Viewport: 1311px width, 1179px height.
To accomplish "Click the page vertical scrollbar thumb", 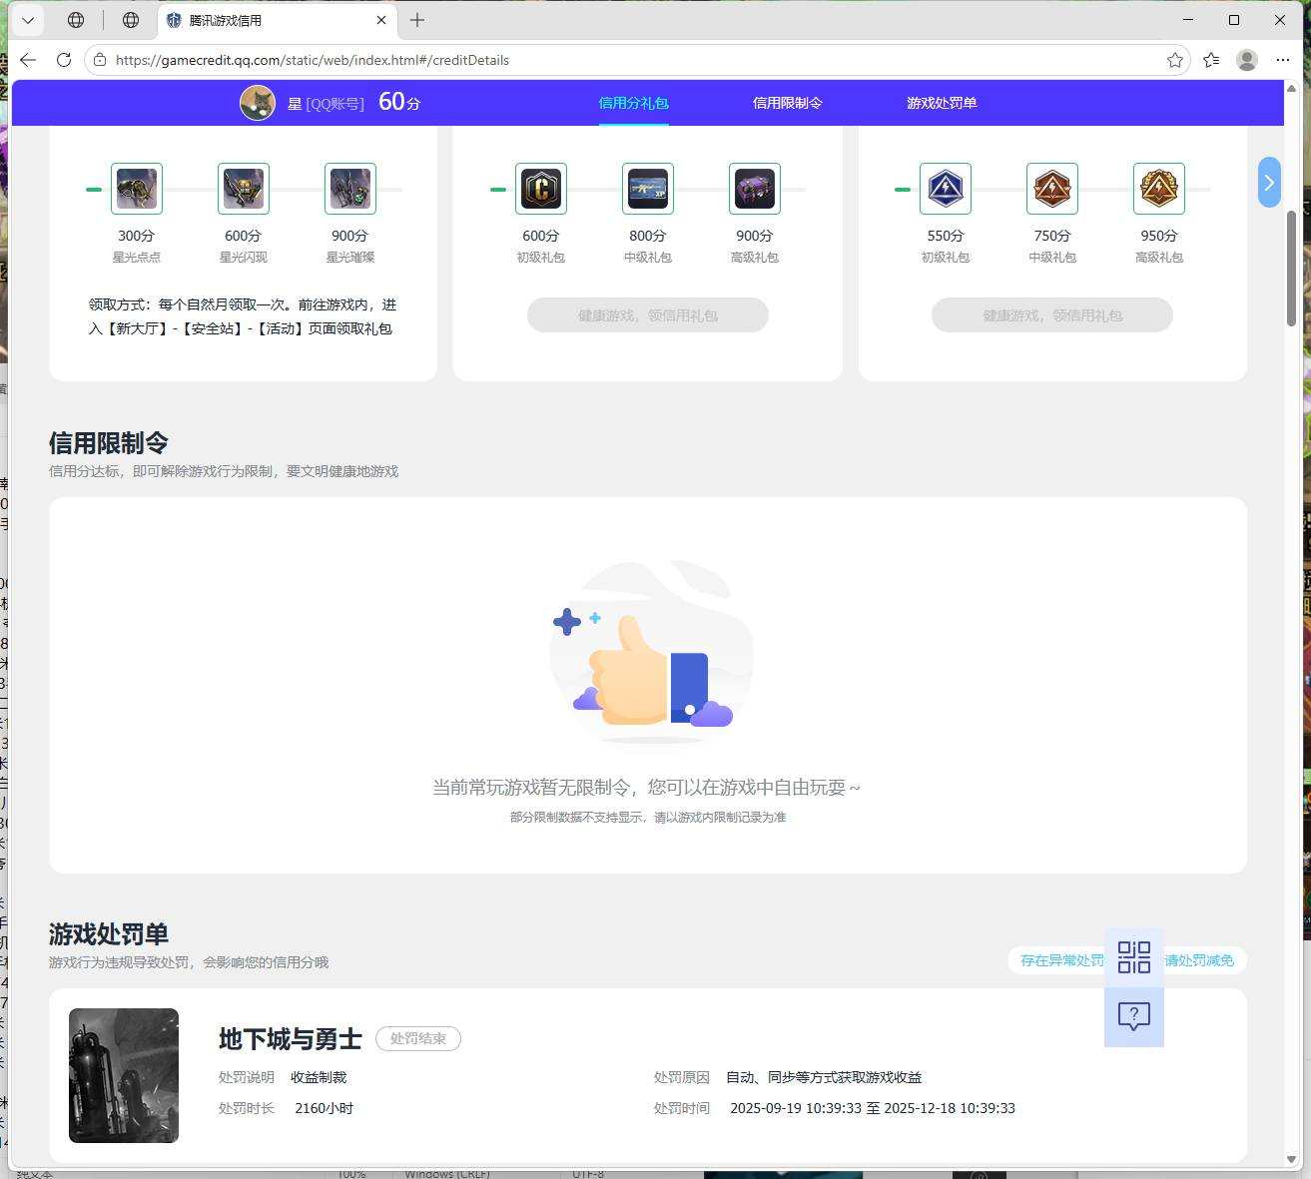I will coord(1291,268).
